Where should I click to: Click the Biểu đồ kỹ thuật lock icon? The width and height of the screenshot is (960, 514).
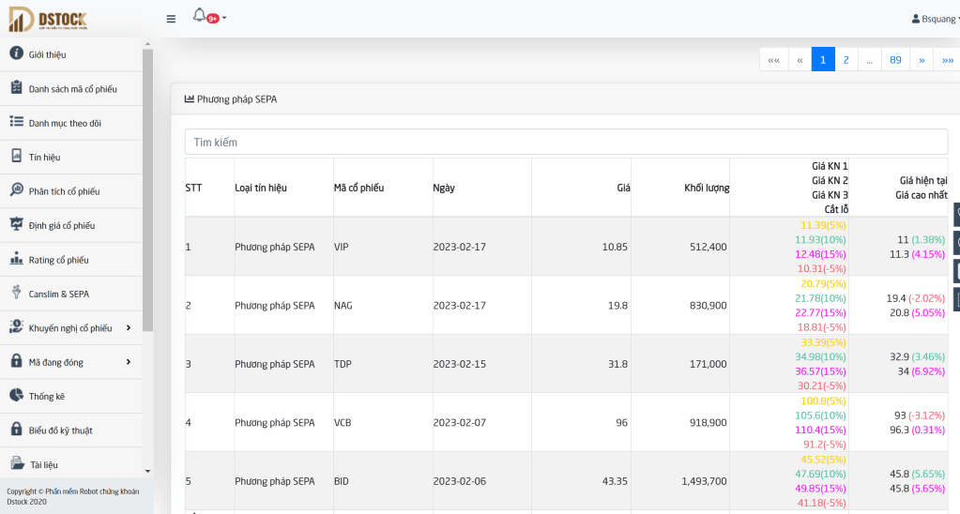point(16,430)
